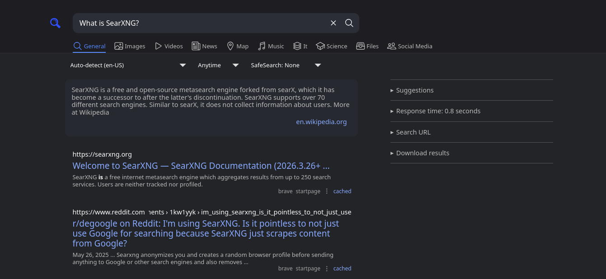Click 'brave' engine label on Reddit result

pyautogui.click(x=285, y=269)
